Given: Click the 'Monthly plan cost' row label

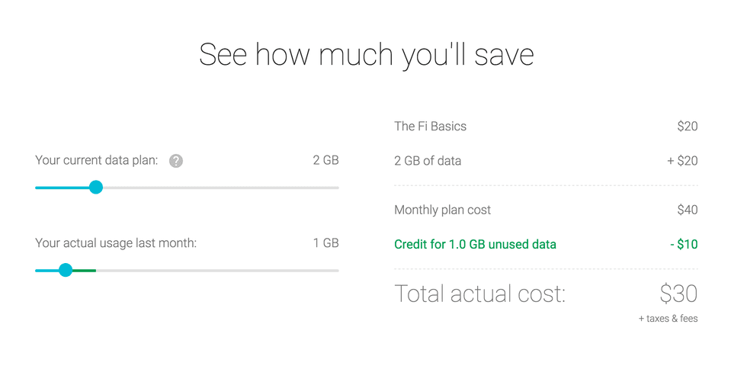Looking at the screenshot, I should [443, 210].
